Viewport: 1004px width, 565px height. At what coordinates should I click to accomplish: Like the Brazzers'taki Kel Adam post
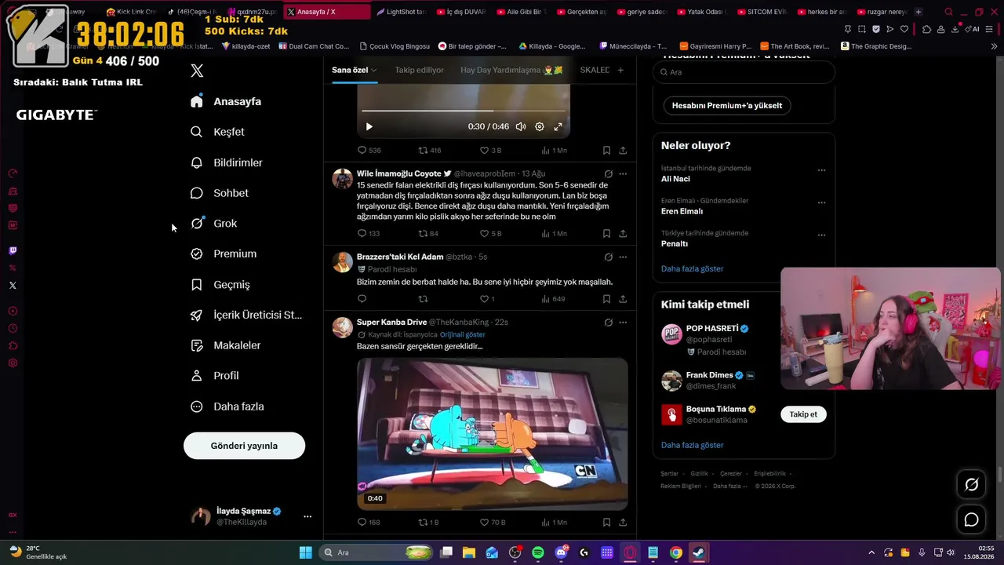pyautogui.click(x=487, y=299)
